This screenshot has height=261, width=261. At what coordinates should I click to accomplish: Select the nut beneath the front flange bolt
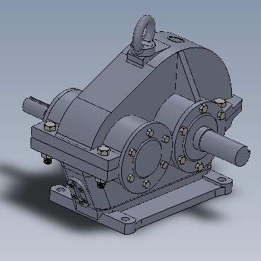101,183
